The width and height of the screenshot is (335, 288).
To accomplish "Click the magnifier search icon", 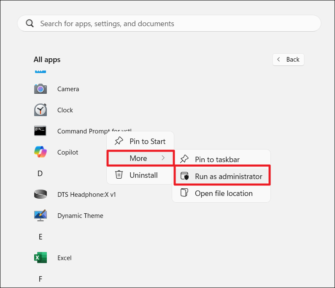I will (30, 24).
